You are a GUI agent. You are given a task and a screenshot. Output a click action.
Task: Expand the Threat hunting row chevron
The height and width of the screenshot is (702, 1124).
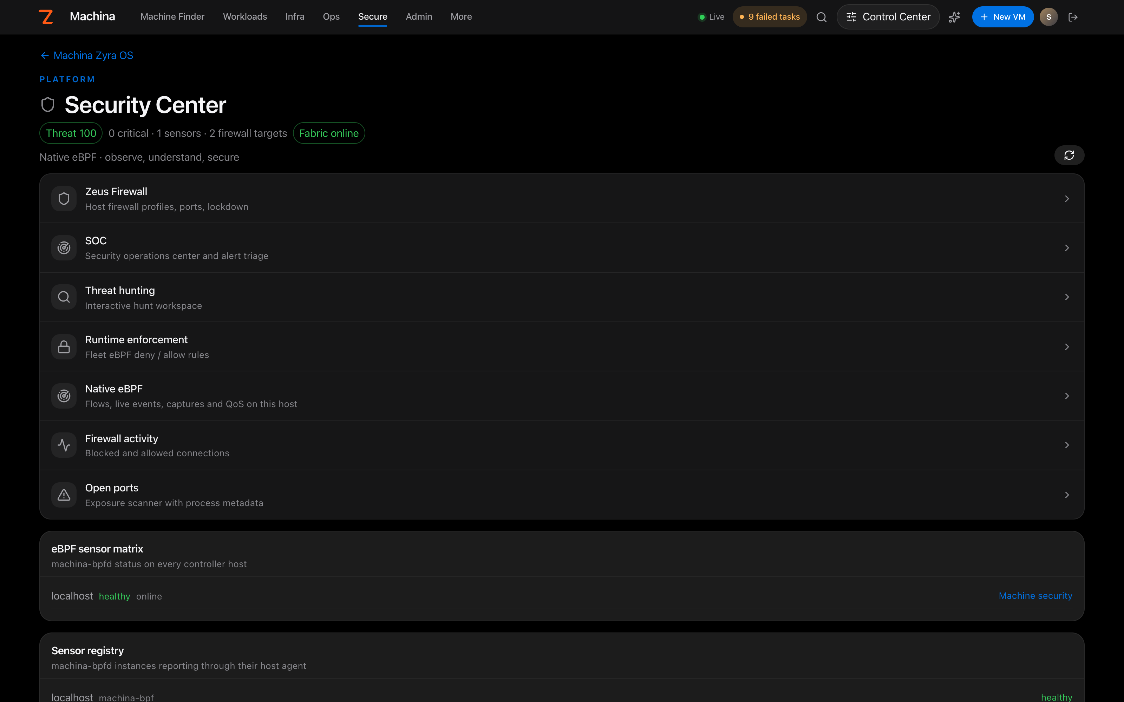tap(1066, 297)
